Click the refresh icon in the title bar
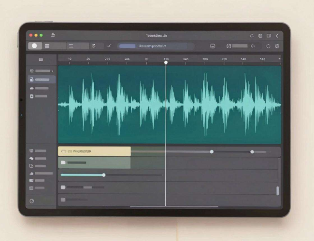The width and height of the screenshot is (314, 241). point(252,36)
